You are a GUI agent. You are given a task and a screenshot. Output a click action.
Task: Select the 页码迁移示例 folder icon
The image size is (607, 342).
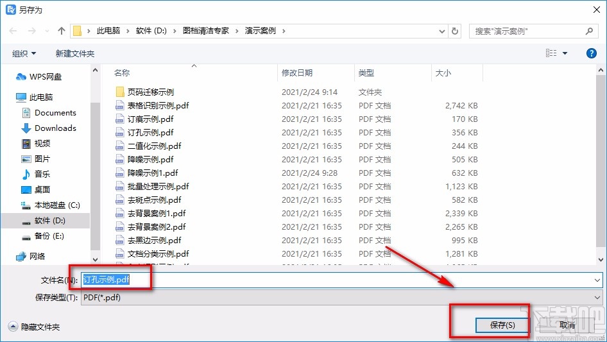[120, 92]
